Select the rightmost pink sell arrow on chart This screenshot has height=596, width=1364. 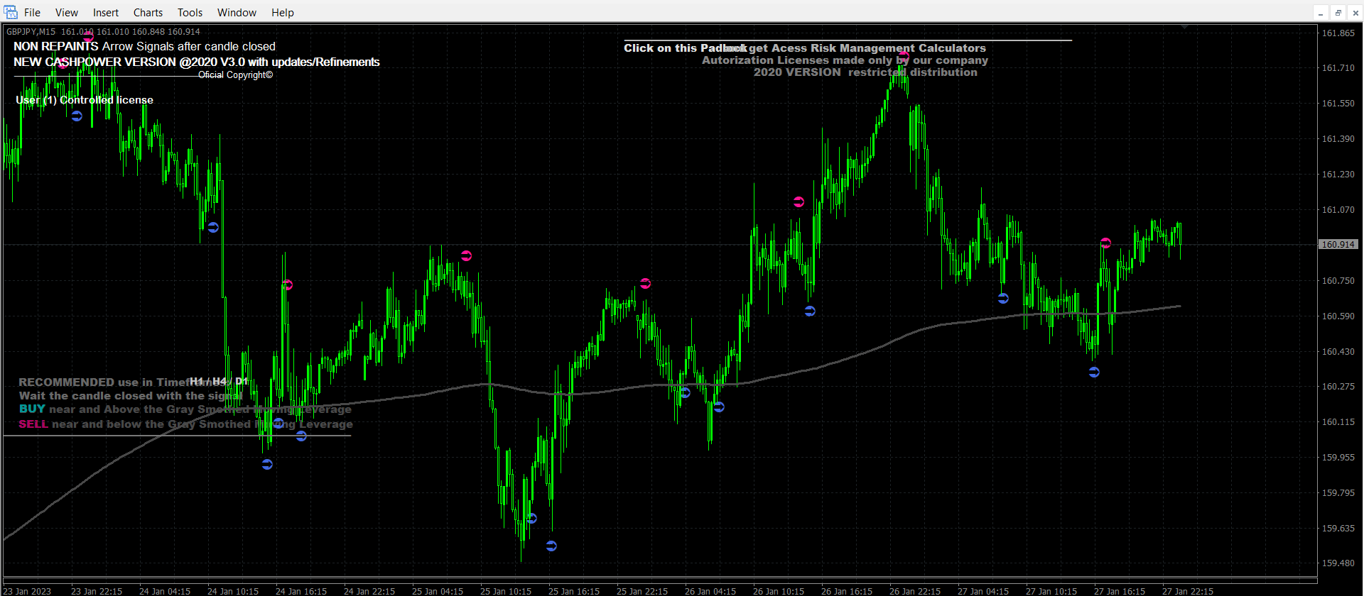pyautogui.click(x=1105, y=243)
